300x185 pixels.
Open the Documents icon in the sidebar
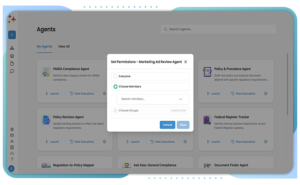[x=12, y=63]
